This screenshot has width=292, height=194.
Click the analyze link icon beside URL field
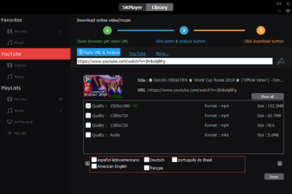click(281, 61)
